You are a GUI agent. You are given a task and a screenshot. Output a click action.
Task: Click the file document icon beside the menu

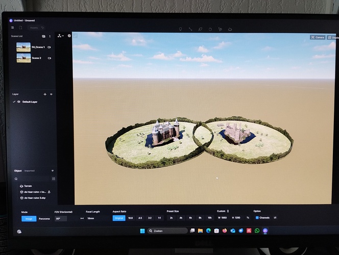point(20,28)
